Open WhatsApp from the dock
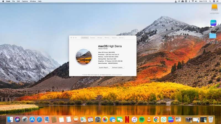The width and height of the screenshot is (221, 124). pos(164,120)
